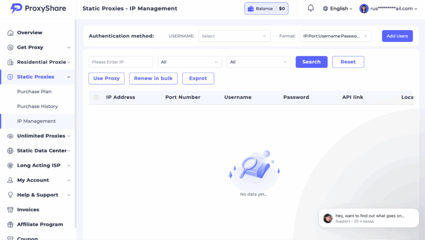Open Purchase History page
Viewport: 425px width, 240px height.
click(37, 106)
